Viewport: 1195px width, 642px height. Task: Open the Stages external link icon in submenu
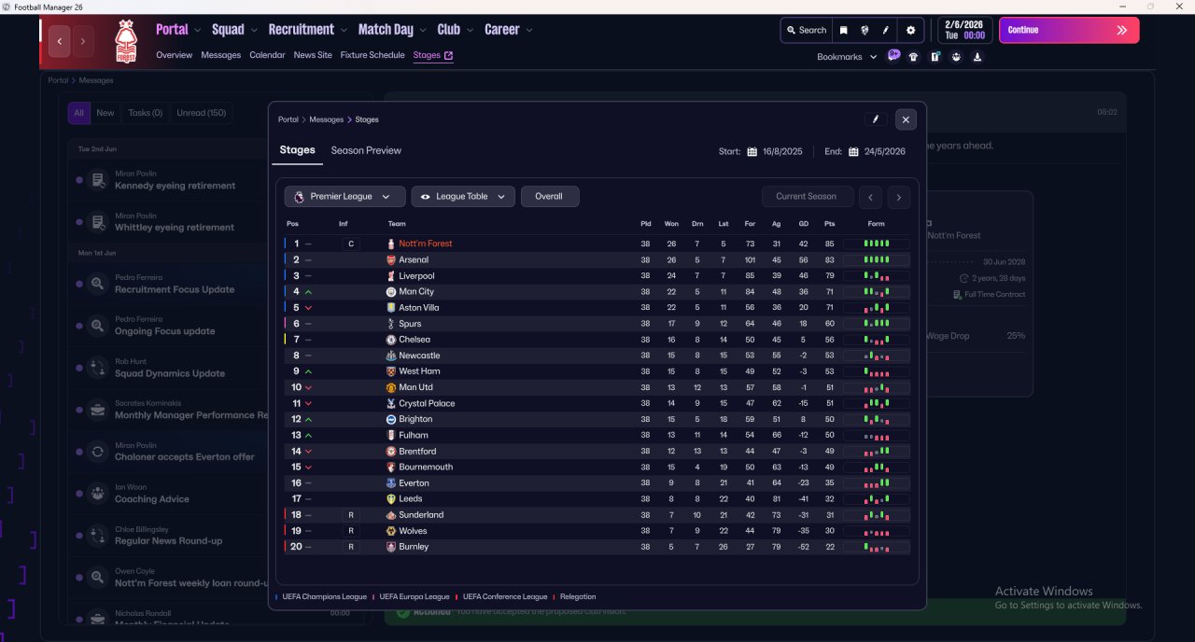[x=449, y=55]
